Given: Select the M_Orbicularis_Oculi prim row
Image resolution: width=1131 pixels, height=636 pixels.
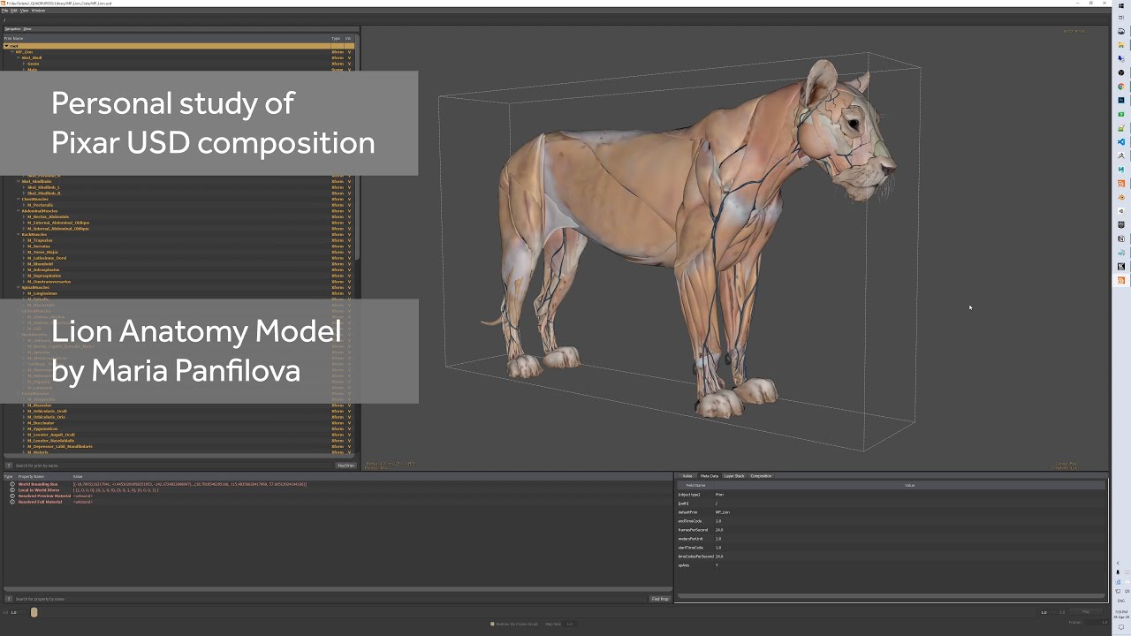Looking at the screenshot, I should (178, 411).
